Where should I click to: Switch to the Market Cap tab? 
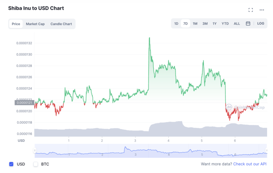[35, 24]
